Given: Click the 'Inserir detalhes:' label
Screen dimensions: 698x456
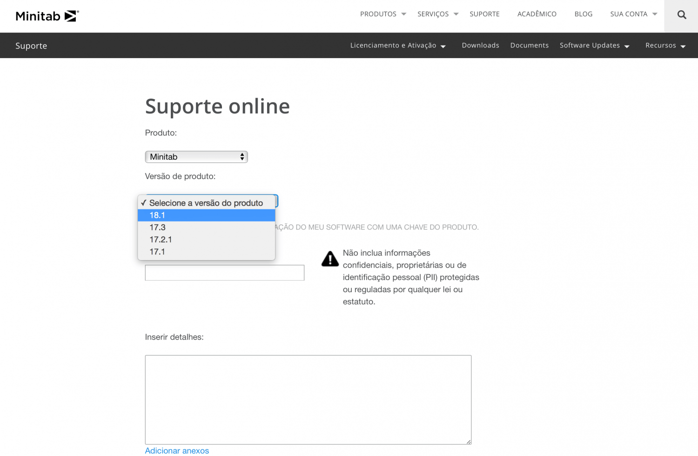Looking at the screenshot, I should point(174,337).
